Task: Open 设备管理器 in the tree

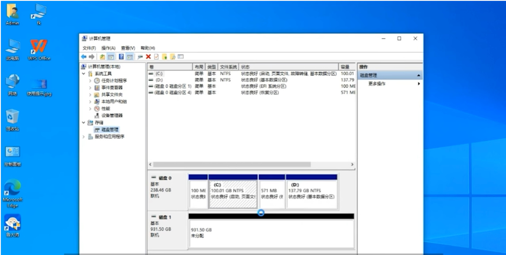Action: tap(112, 115)
